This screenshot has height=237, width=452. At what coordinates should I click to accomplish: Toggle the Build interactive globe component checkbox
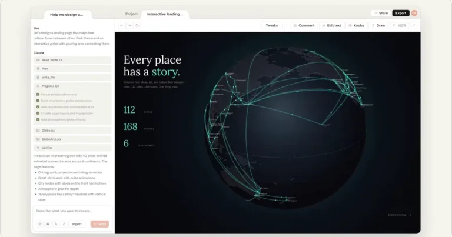tap(38, 101)
